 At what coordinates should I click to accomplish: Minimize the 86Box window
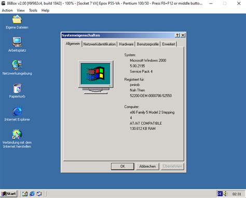pyautogui.click(x=211, y=3)
